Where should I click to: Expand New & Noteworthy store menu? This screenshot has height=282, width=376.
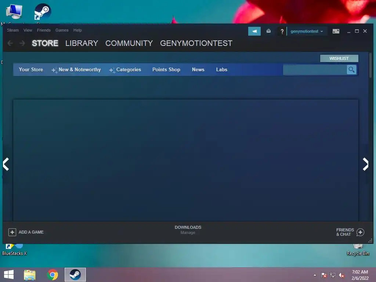click(x=76, y=70)
